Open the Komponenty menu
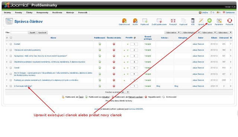The image size is (238, 137). tap(42, 13)
